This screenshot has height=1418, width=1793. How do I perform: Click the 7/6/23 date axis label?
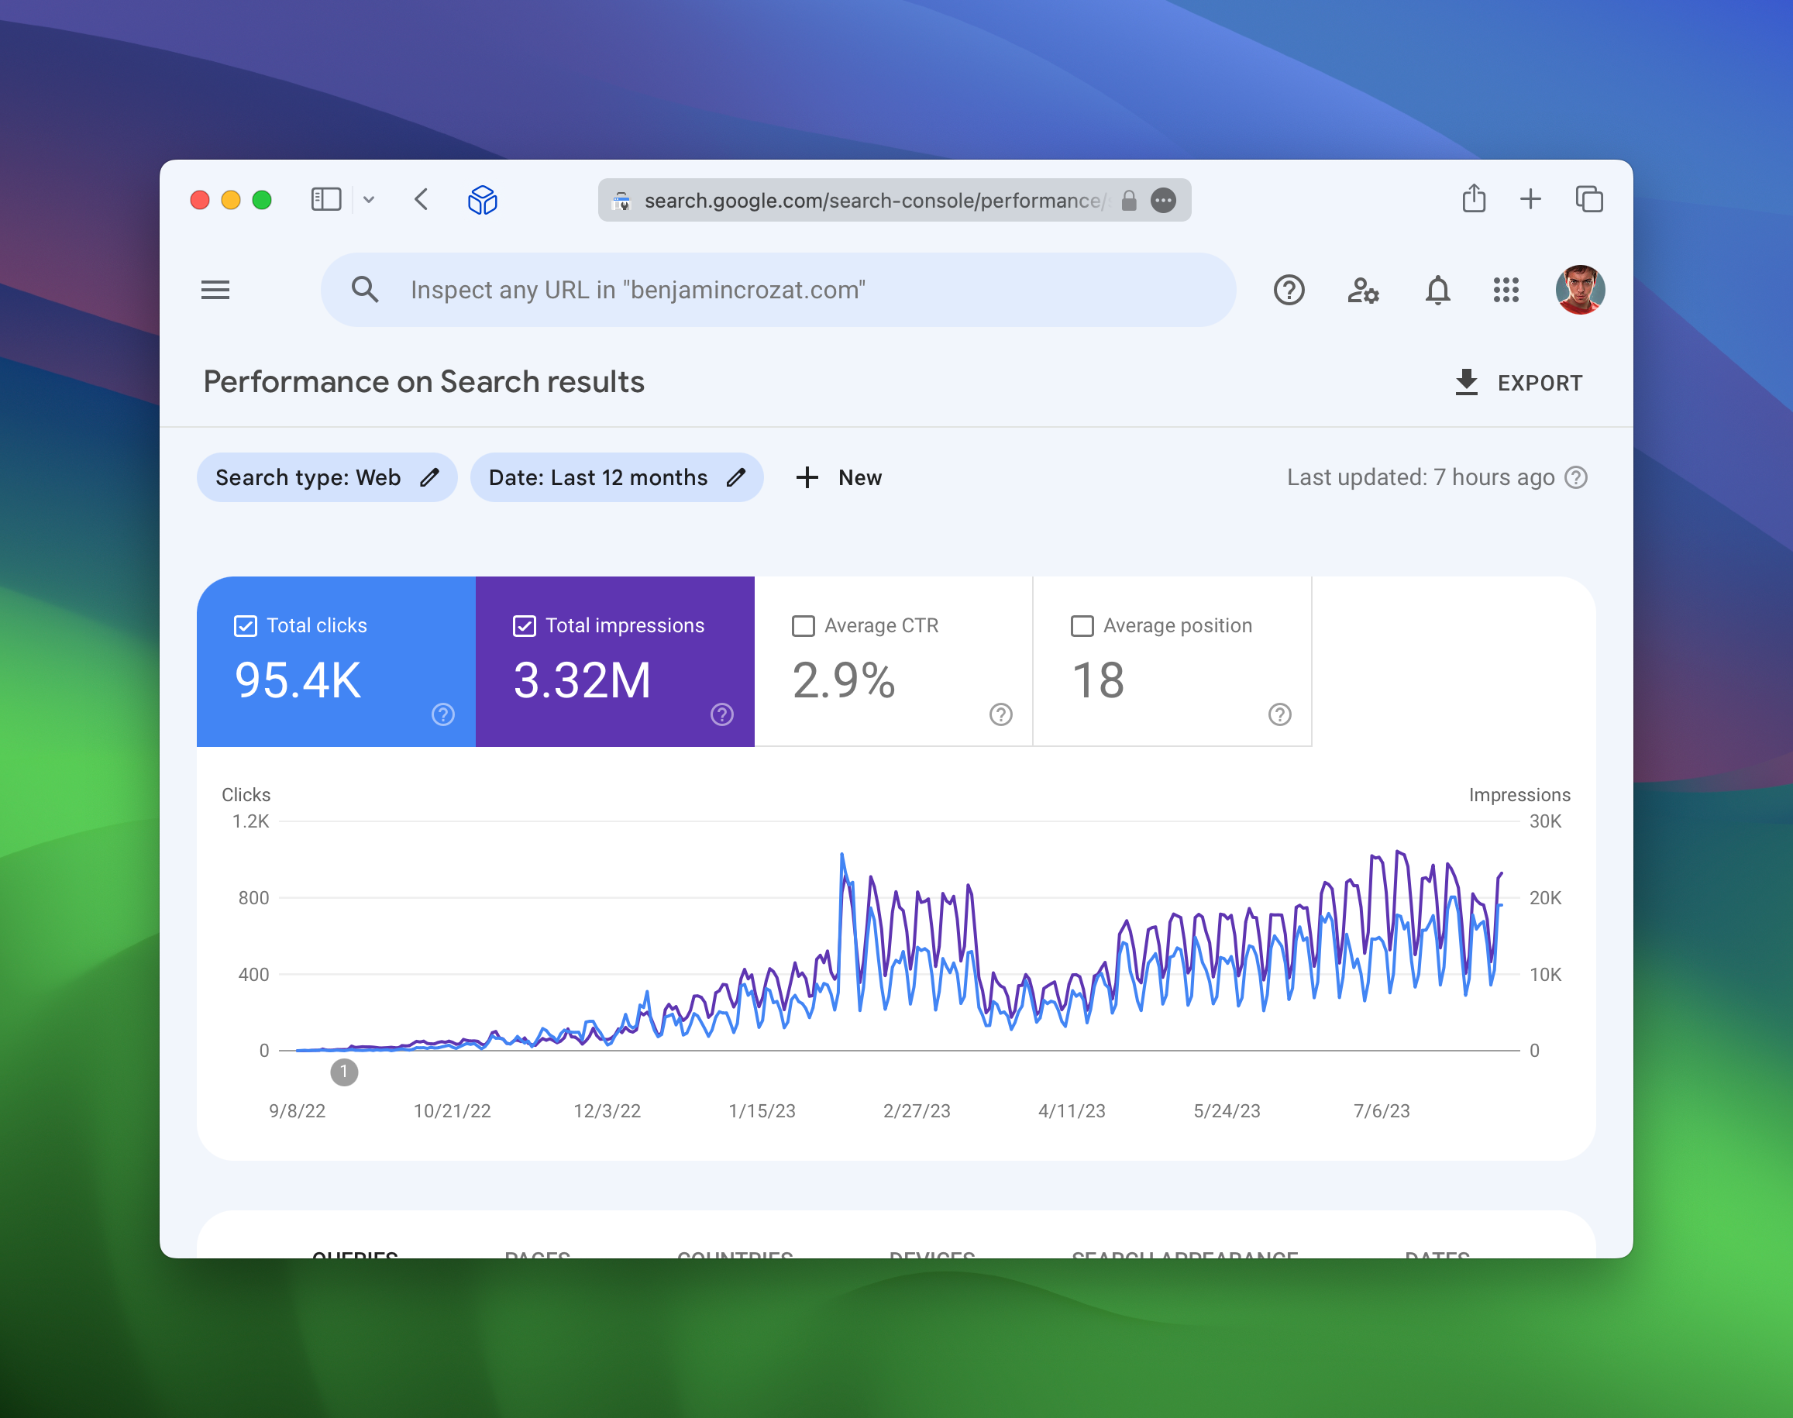tap(1382, 1111)
